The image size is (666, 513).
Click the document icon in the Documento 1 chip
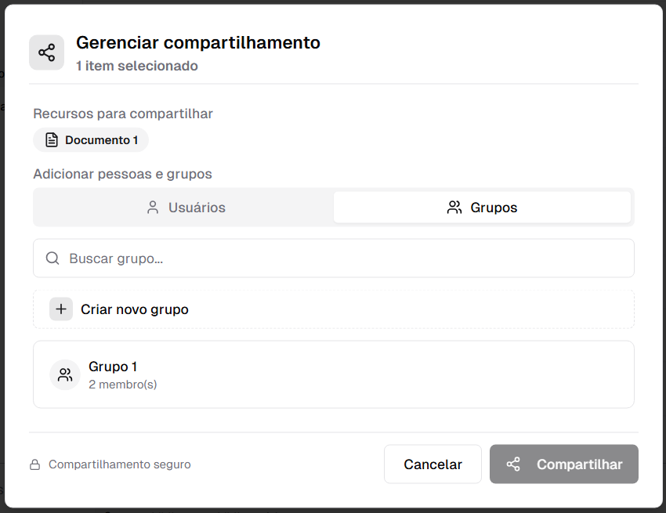(52, 140)
